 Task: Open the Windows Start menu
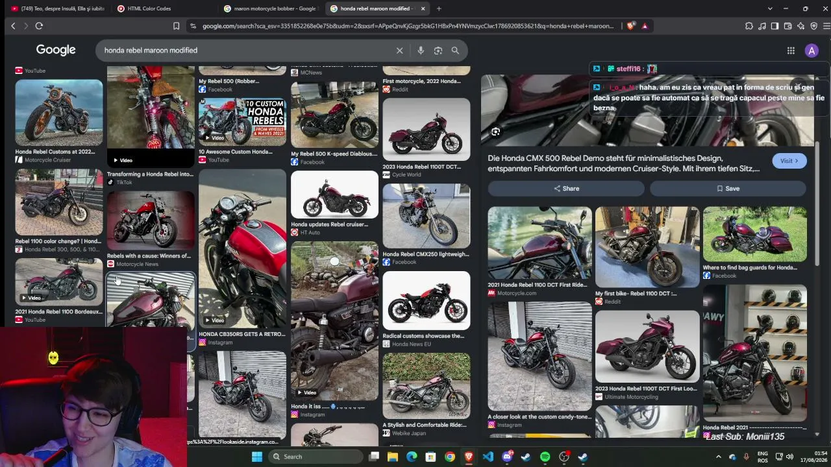257,457
